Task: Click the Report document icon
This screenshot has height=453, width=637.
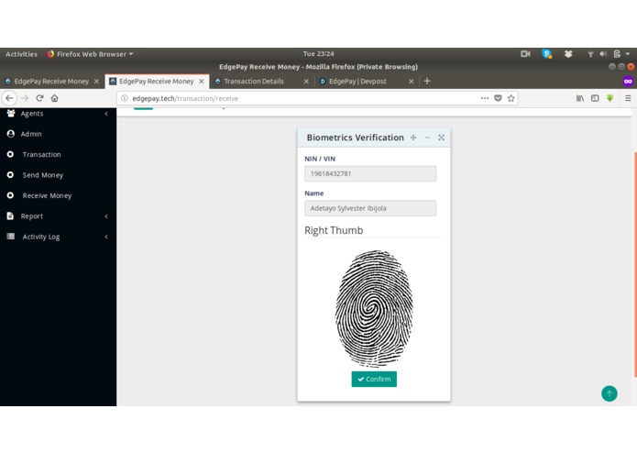Action: click(10, 215)
